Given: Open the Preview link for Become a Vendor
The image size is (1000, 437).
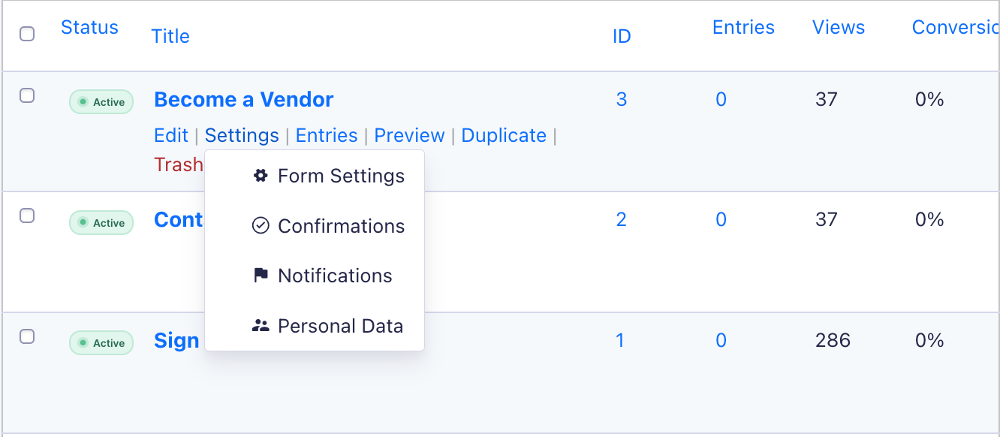Looking at the screenshot, I should click(409, 135).
